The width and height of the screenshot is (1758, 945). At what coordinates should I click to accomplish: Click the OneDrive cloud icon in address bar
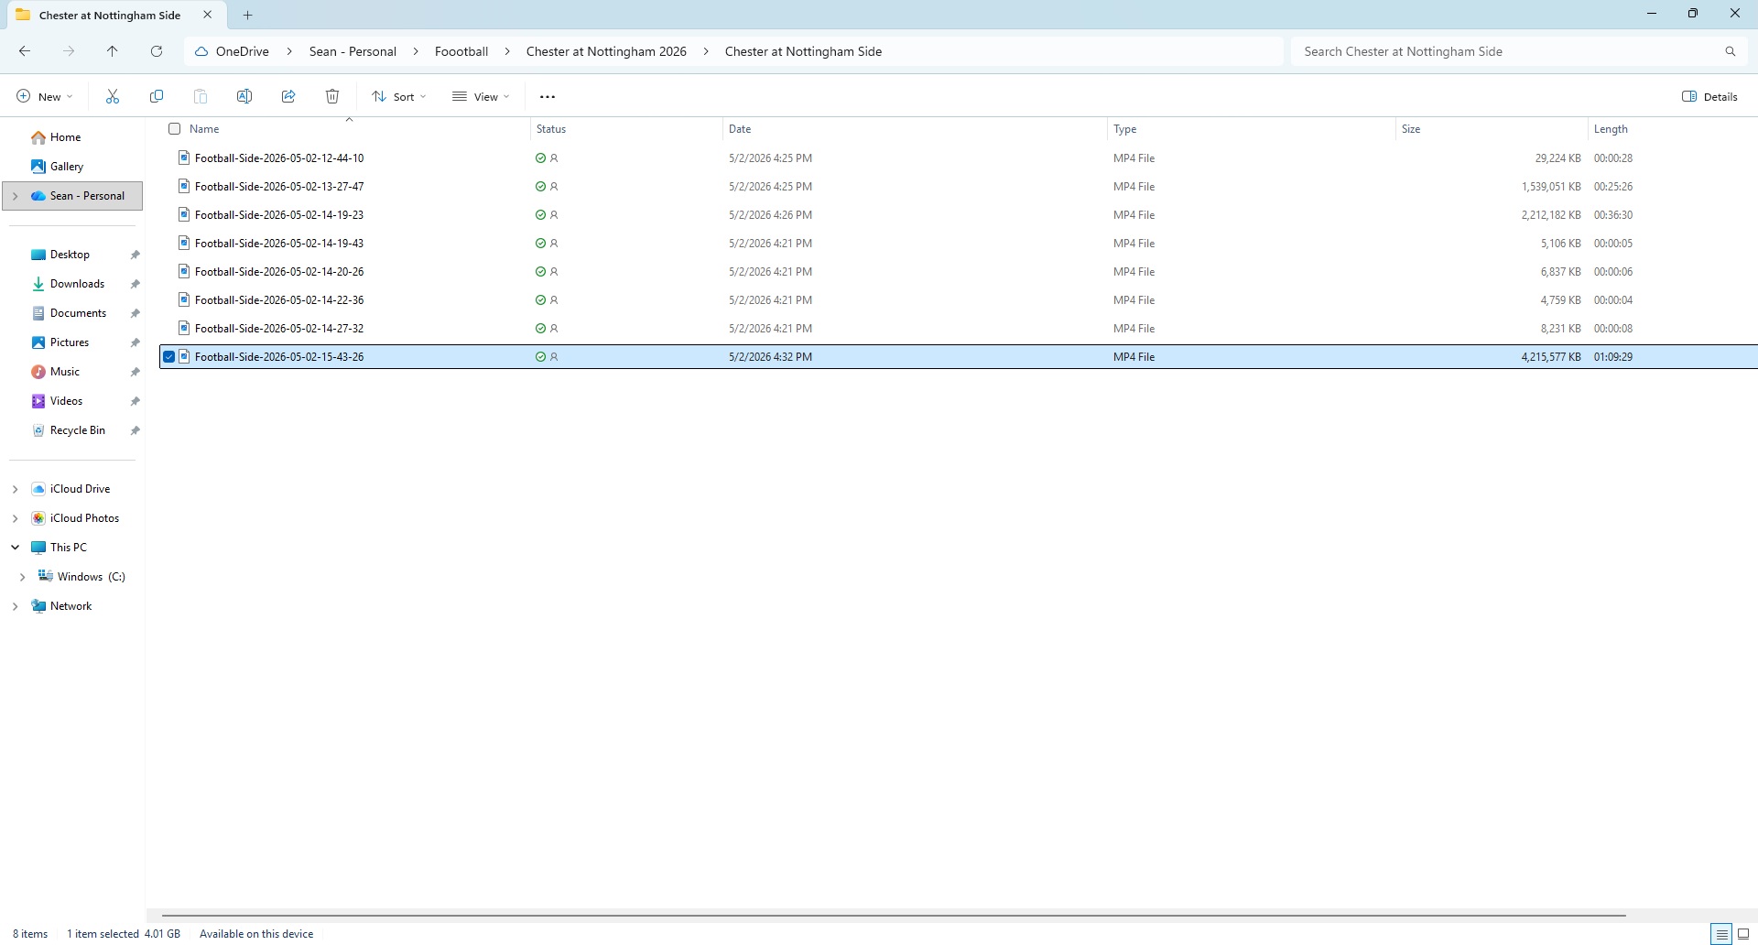point(201,51)
